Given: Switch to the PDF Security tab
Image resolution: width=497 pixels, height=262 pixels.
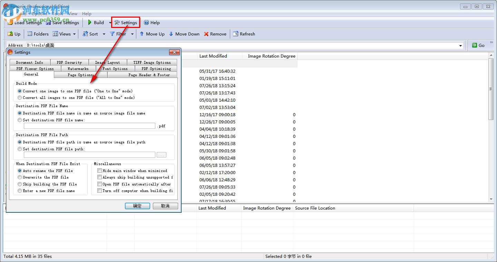Looking at the screenshot, I should click(x=69, y=62).
